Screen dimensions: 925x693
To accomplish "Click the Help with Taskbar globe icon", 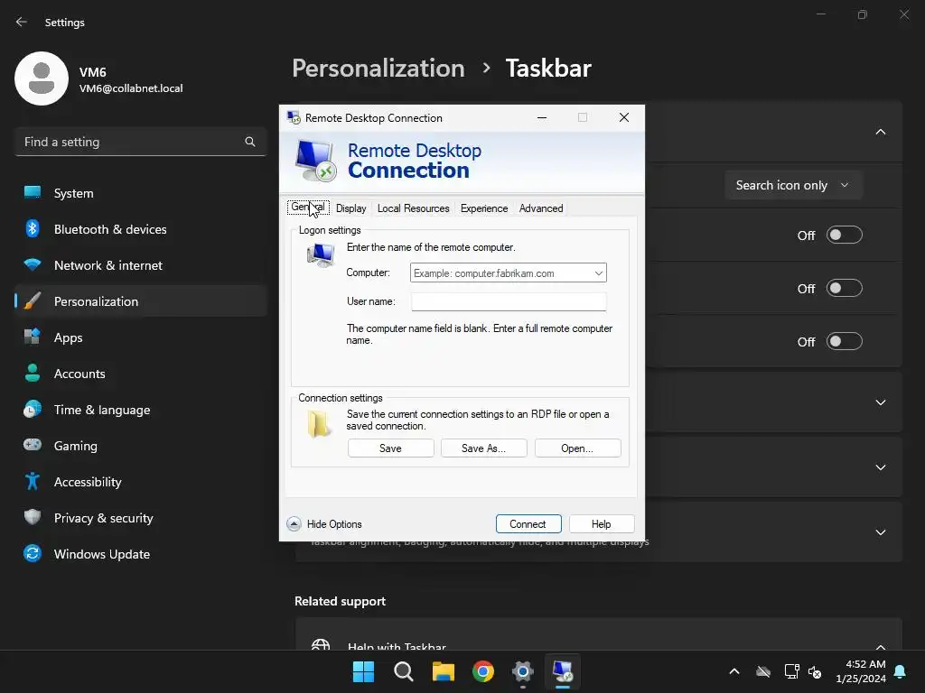I will click(x=321, y=644).
